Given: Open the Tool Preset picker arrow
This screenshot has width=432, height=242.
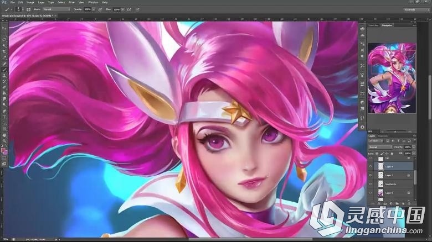Looking at the screenshot, I should click(11, 9).
